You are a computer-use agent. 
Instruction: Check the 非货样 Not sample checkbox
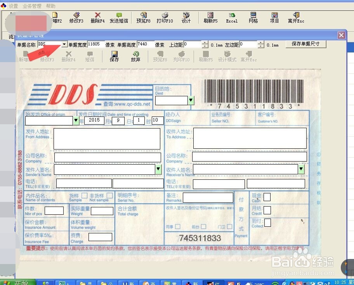point(110,196)
